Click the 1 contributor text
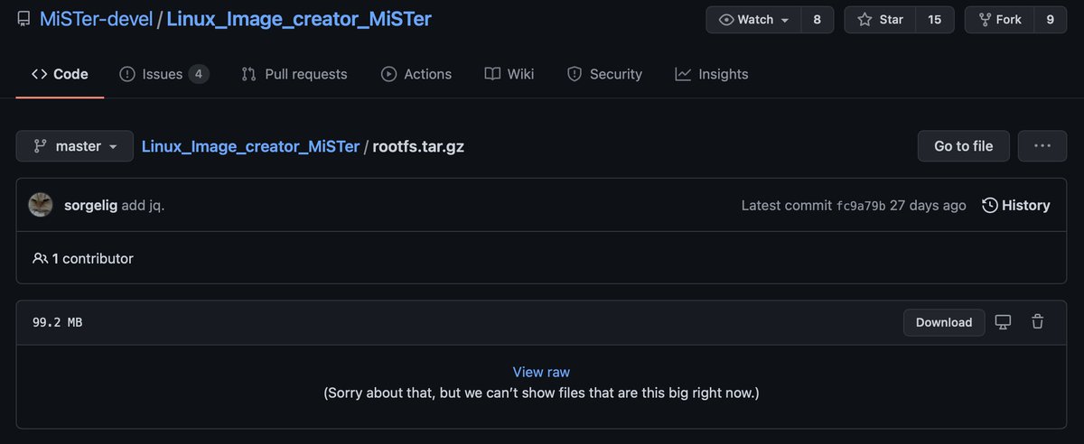 click(x=92, y=258)
